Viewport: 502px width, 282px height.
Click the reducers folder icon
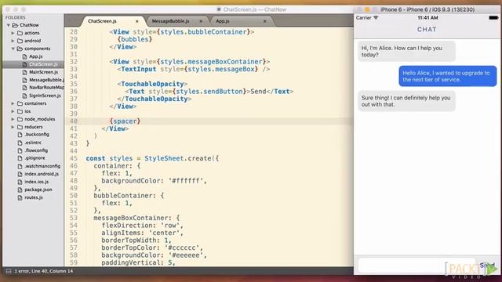pos(20,127)
